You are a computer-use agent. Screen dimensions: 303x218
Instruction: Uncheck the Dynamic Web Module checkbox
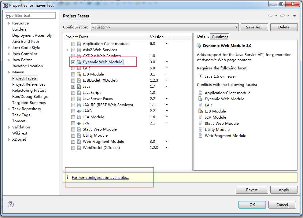pos(73,62)
